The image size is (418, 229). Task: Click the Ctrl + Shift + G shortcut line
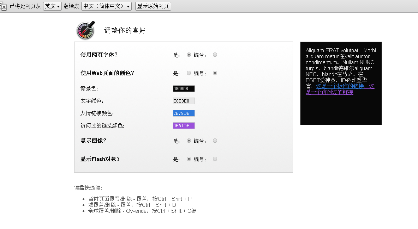pos(142,211)
